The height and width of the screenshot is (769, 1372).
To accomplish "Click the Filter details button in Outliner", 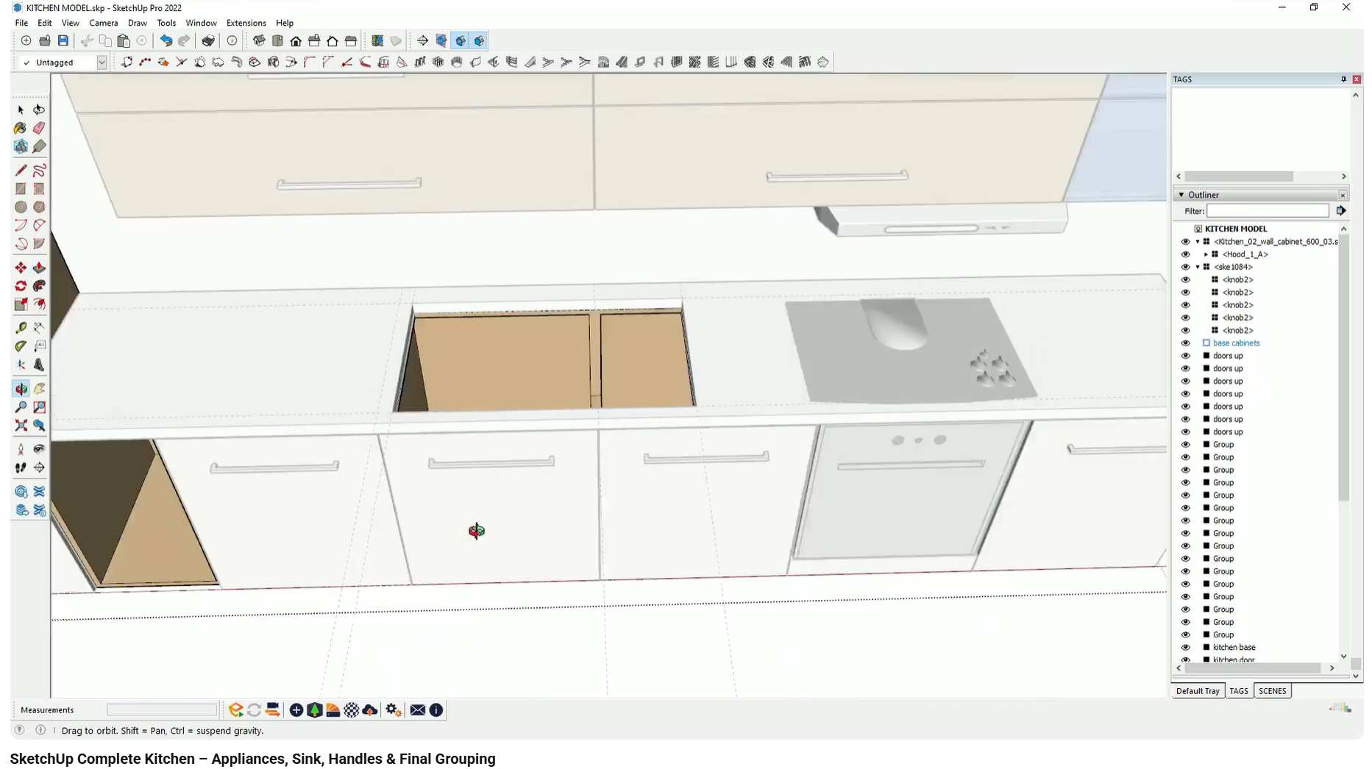I will pos(1341,211).
